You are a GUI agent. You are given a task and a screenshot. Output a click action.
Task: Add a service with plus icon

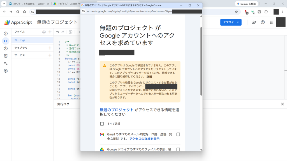50,55
